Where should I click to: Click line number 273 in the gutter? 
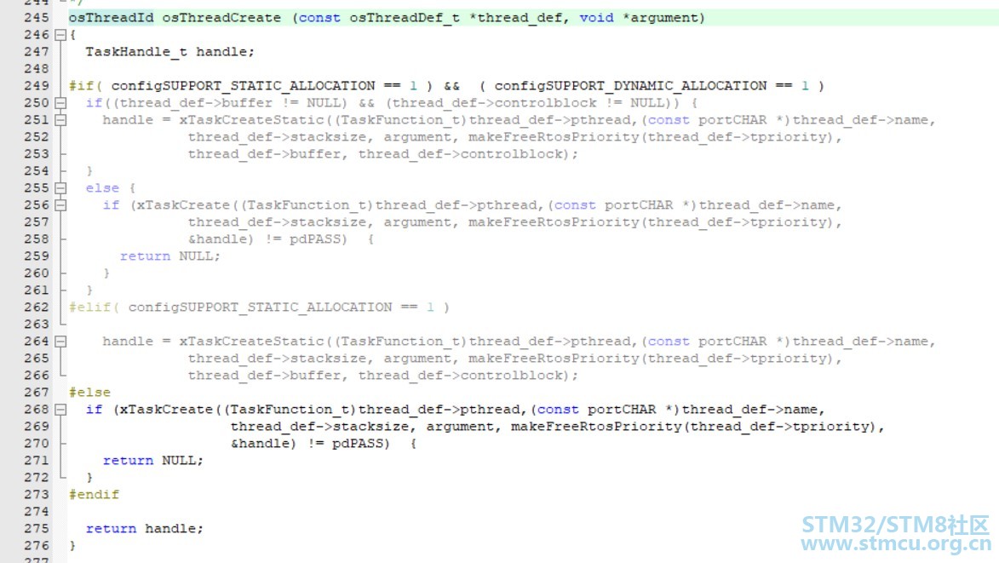37,494
